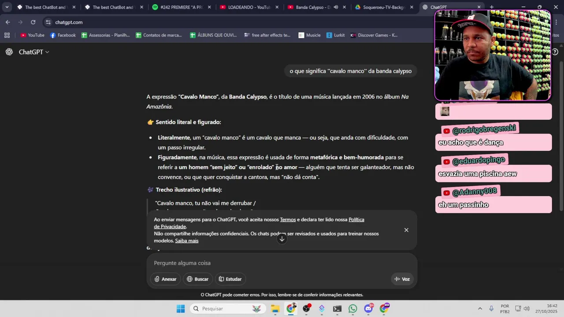Click 'Sentido literal e figurado:' heading
This screenshot has height=317, width=564.
(x=188, y=122)
